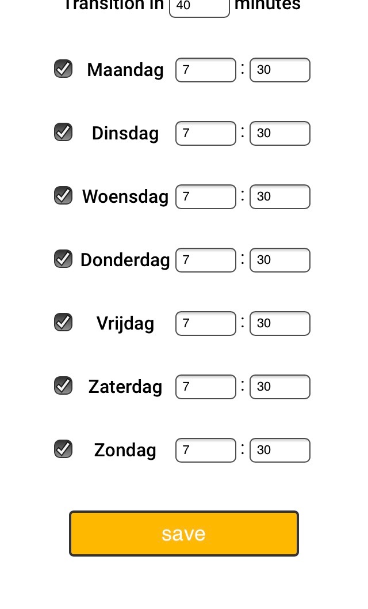The image size is (368, 609).
Task: Click the Woensdag minutes input
Action: tap(280, 196)
